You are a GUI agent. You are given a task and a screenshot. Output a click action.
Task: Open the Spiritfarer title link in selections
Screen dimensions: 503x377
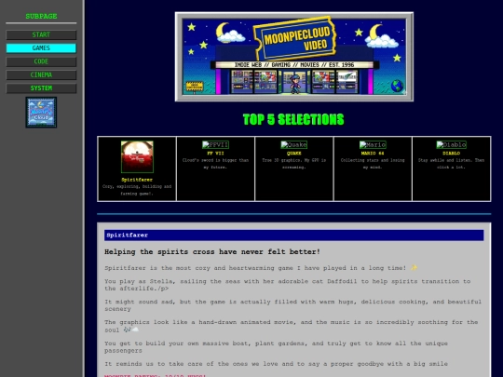137,180
